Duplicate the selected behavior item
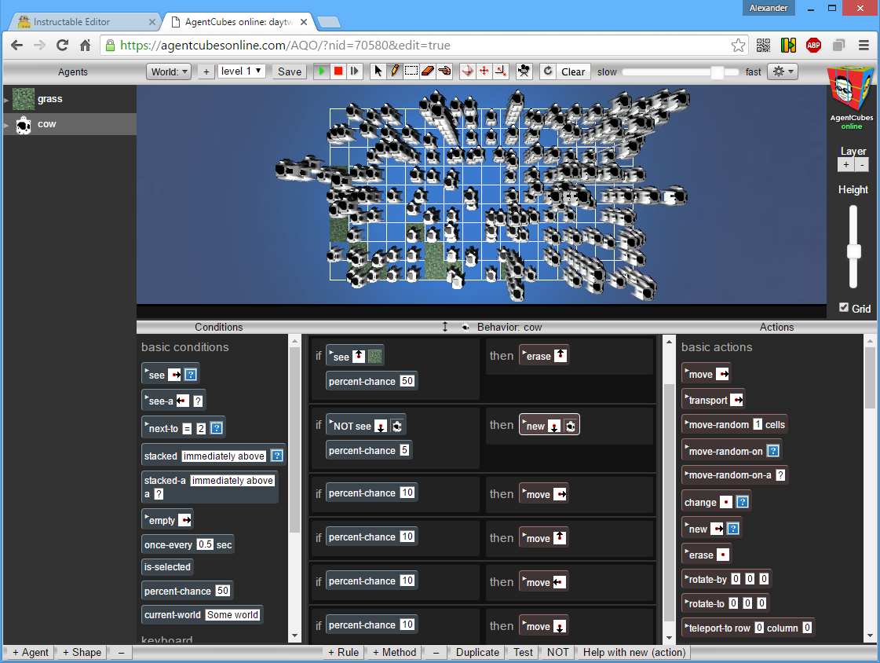This screenshot has width=880, height=663. pyautogui.click(x=477, y=652)
